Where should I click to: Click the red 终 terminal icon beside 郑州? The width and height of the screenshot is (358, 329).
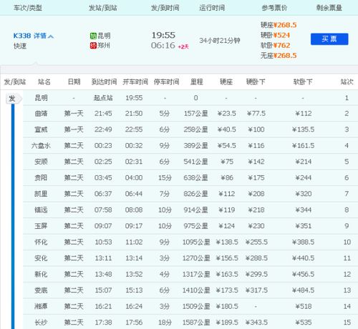93,45
